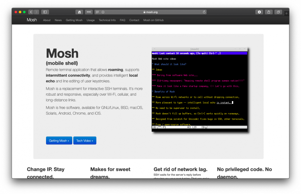The width and height of the screenshot is (301, 194).
Task: Show the Downloads list
Action: (259, 12)
